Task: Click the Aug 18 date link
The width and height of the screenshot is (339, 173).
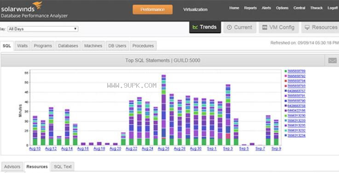Action: 99,149
